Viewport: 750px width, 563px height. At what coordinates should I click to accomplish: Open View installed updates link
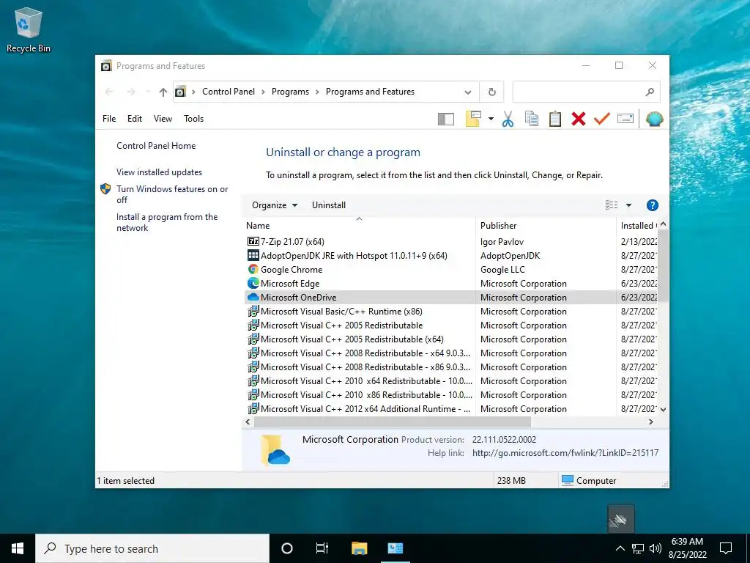click(x=159, y=172)
